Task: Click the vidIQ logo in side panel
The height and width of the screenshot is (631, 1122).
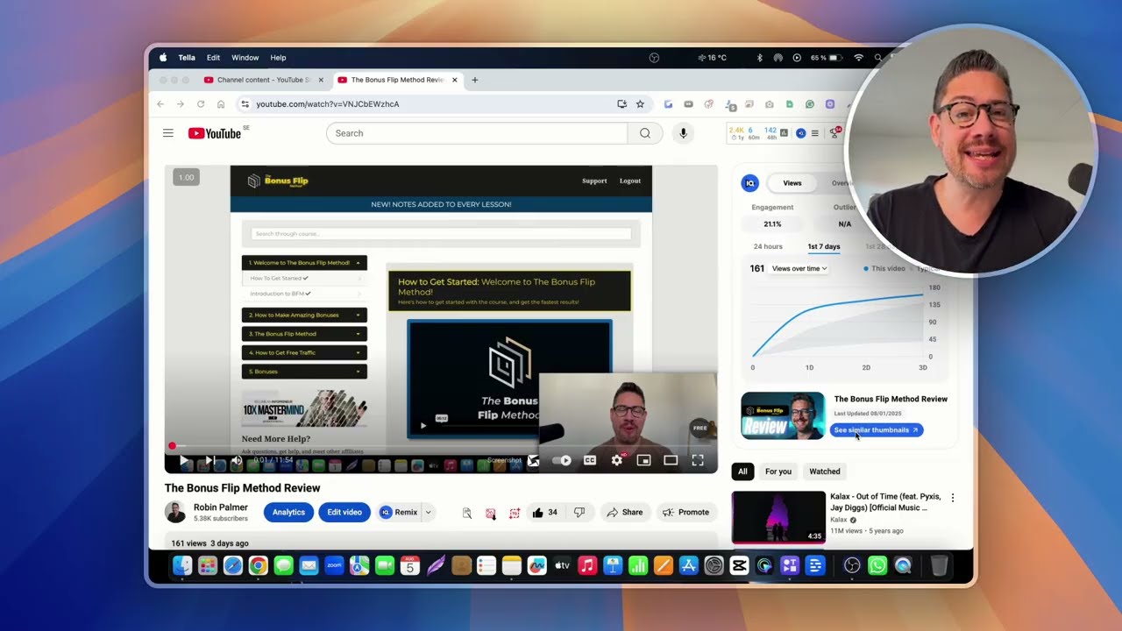Action: pyautogui.click(x=749, y=183)
